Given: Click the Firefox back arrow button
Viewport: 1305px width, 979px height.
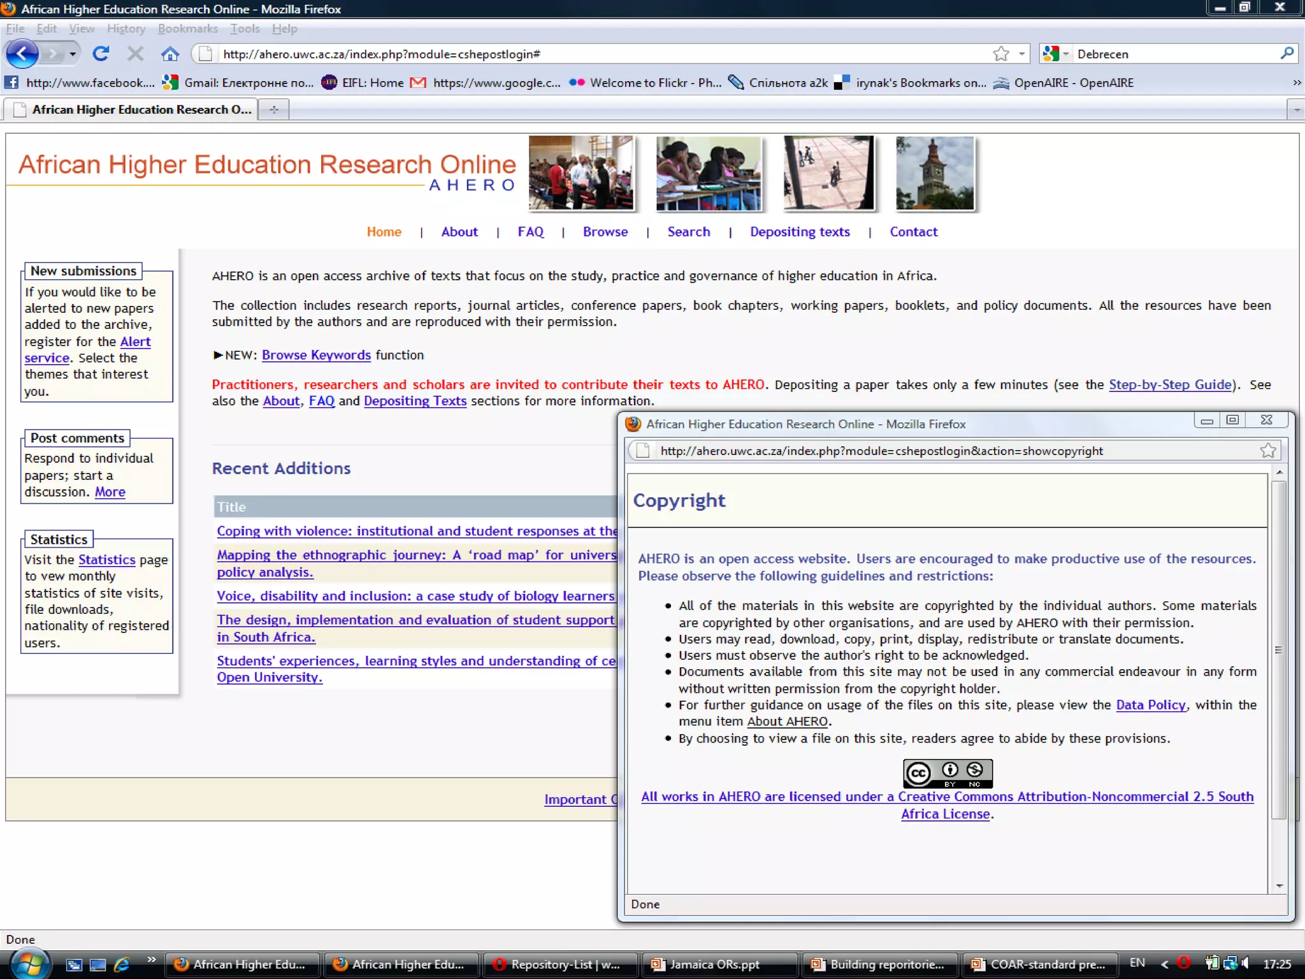Looking at the screenshot, I should (x=22, y=54).
